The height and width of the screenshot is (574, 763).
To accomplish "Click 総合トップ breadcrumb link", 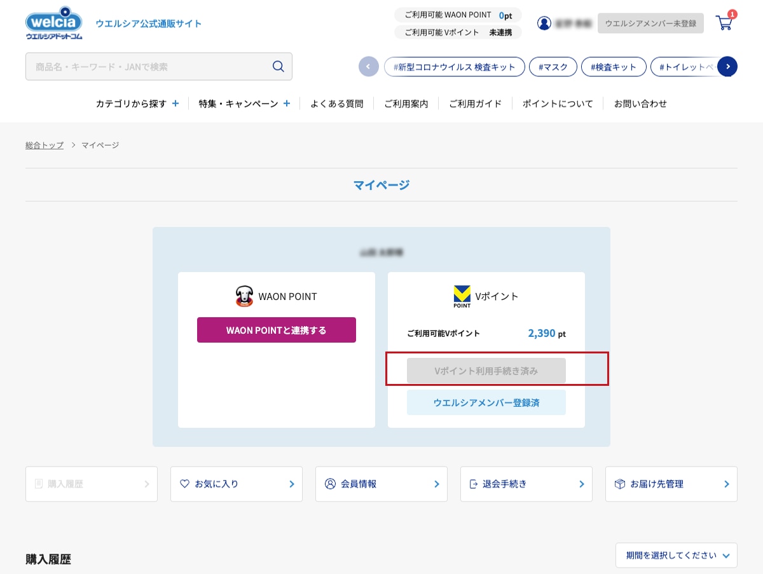I will pos(45,145).
